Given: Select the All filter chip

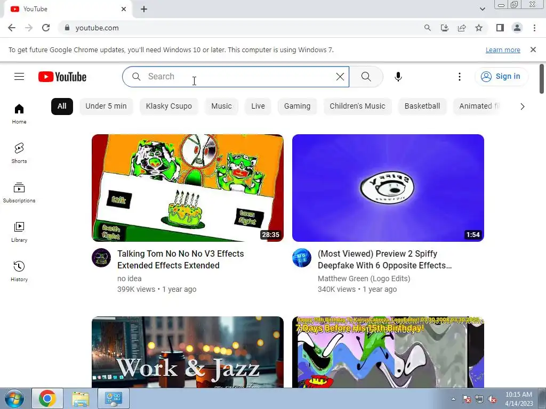Looking at the screenshot, I should pyautogui.click(x=62, y=107).
